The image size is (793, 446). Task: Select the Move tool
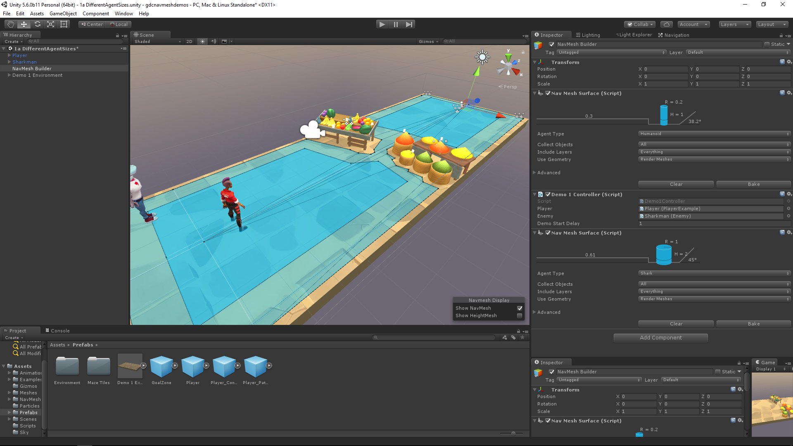[24, 24]
